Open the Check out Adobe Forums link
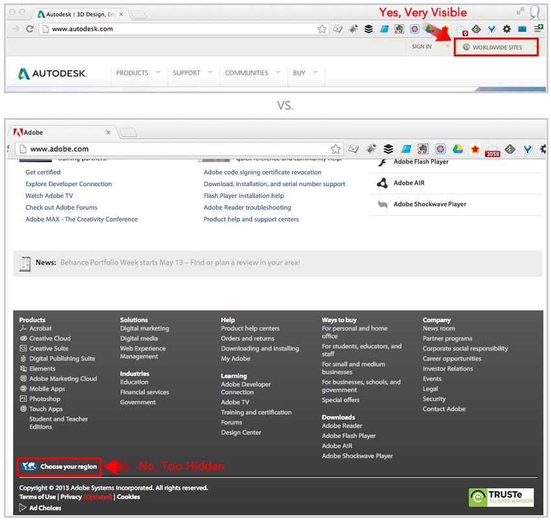 pyautogui.click(x=61, y=207)
